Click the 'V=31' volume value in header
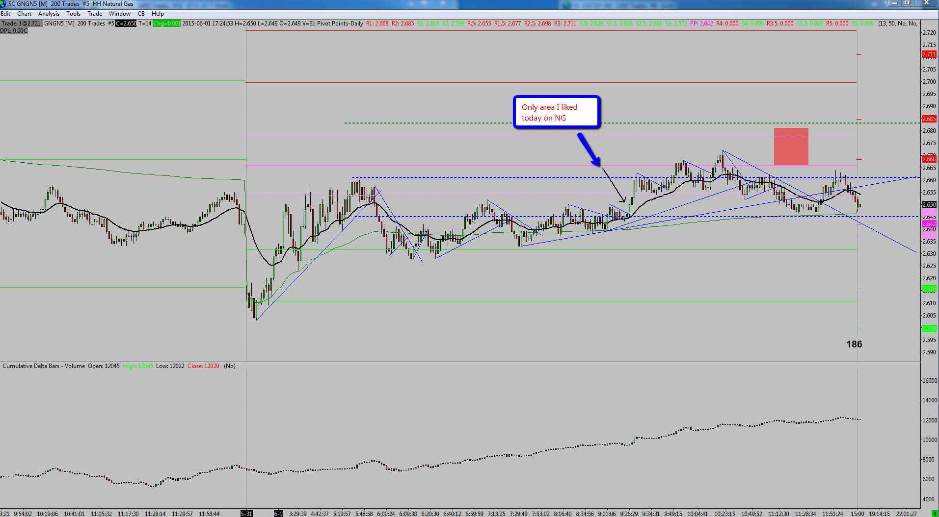Screen dimensions: 939x517 [x=308, y=24]
